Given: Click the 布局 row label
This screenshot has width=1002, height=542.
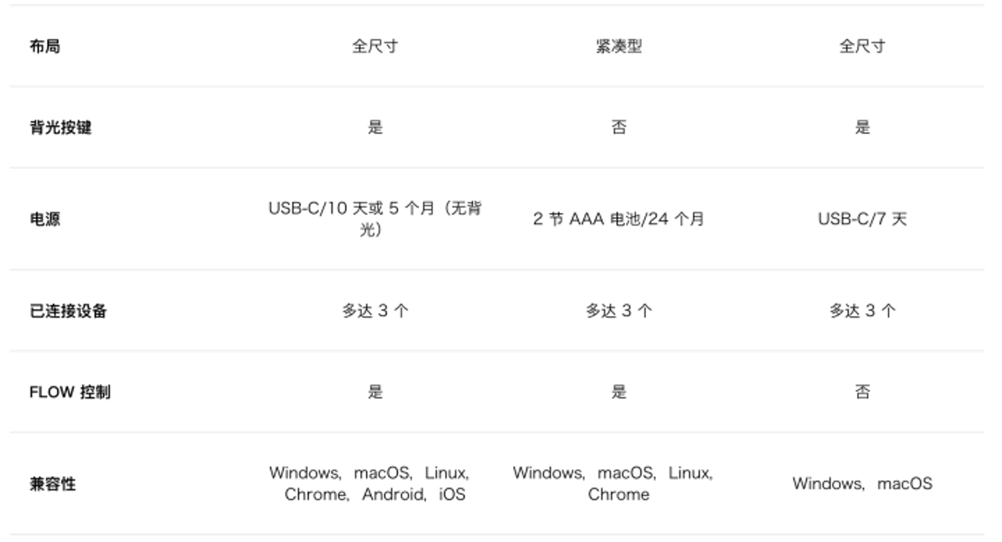Looking at the screenshot, I should click(x=45, y=46).
